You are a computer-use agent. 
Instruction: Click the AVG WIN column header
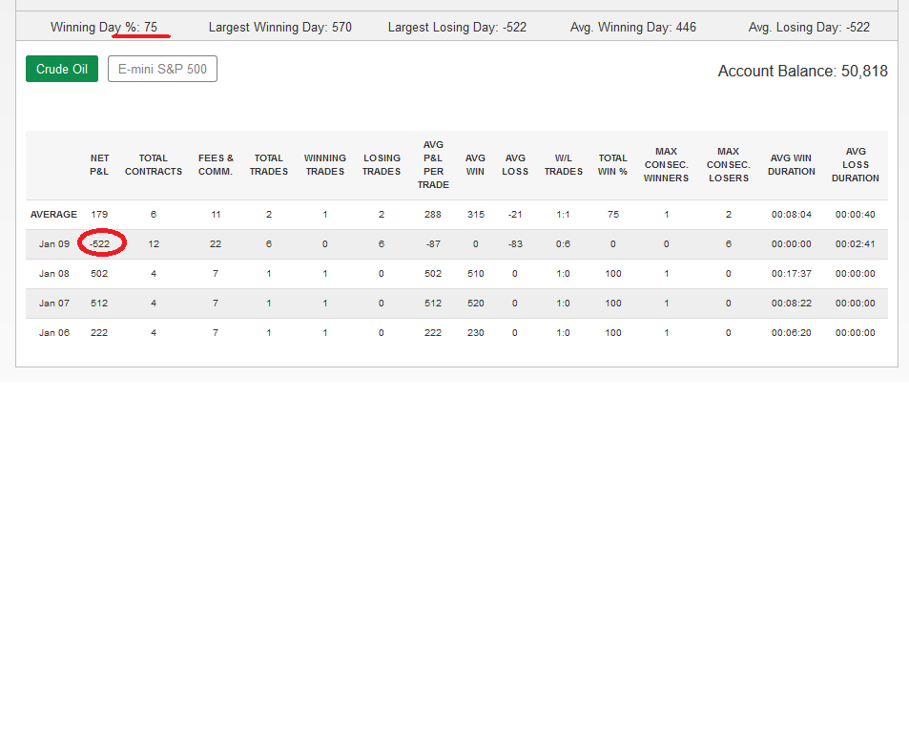(x=475, y=165)
